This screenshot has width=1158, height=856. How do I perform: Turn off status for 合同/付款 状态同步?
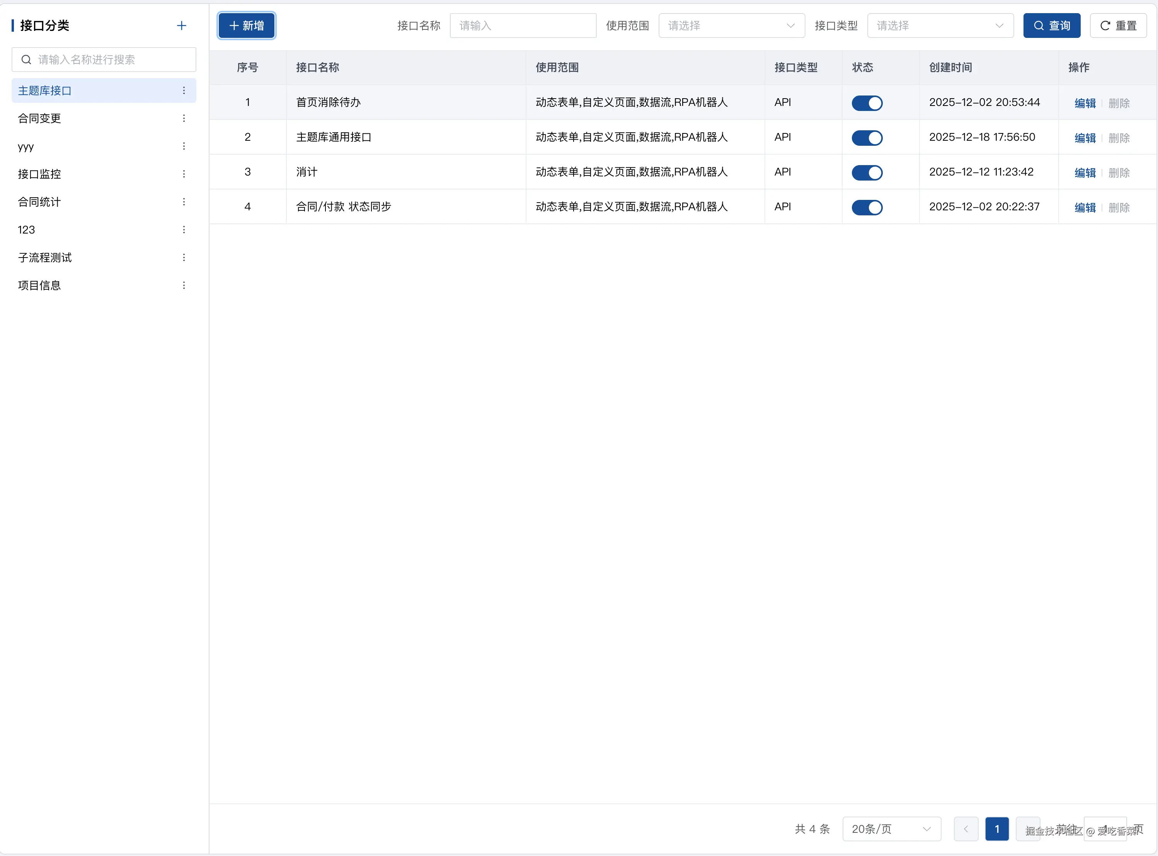click(867, 207)
